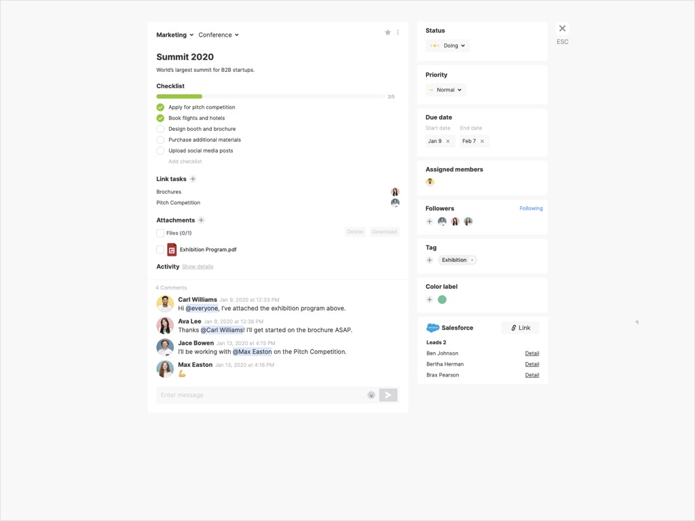Viewport: 695px width, 521px height.
Task: Uncheck Apply for pitch competition item
Action: [x=160, y=107]
